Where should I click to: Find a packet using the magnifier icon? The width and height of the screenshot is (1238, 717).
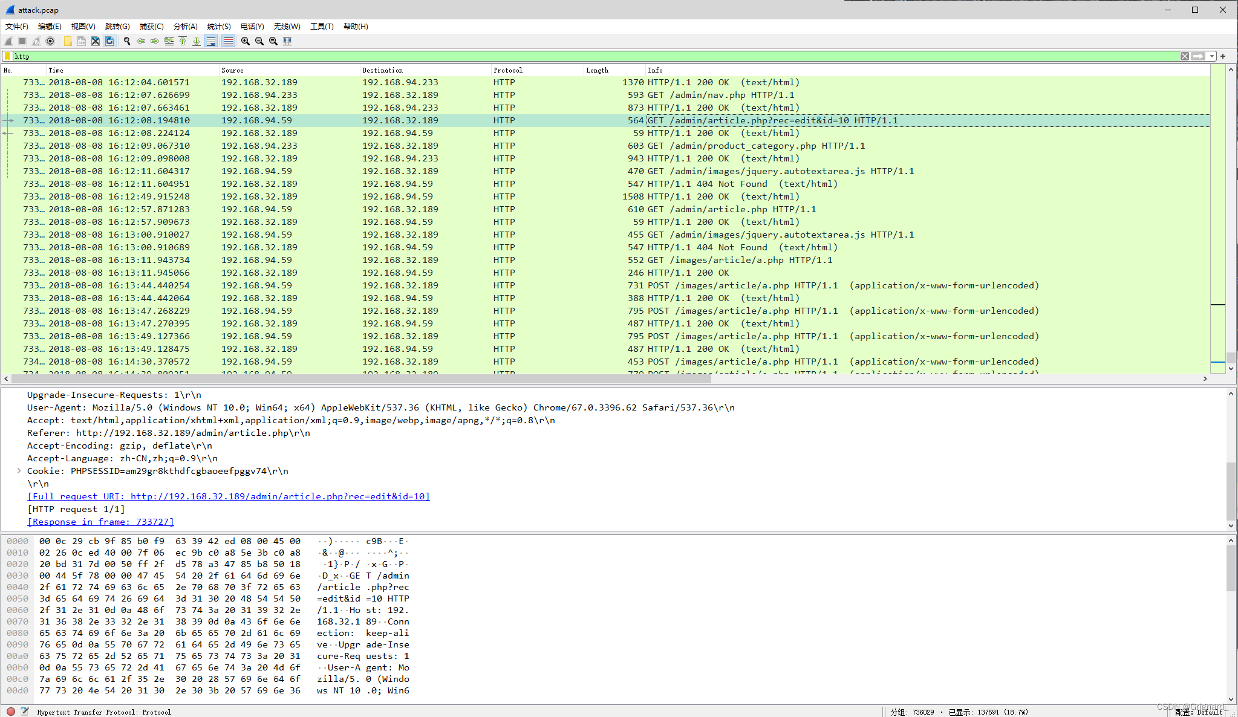(x=127, y=41)
